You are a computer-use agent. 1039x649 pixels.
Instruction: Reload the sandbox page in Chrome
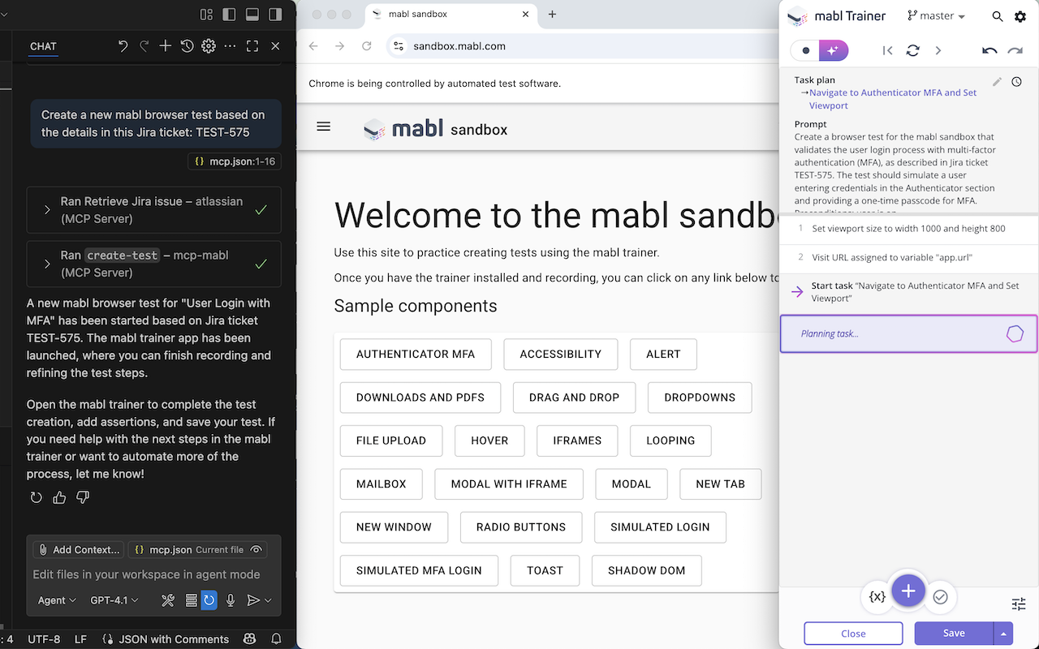tap(367, 46)
